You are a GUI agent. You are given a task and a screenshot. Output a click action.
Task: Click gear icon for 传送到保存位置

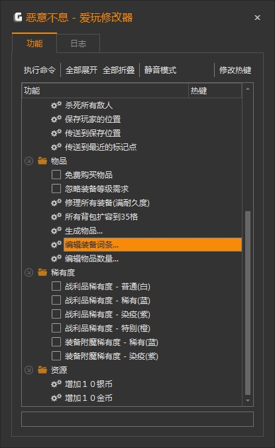pyautogui.click(x=56, y=133)
